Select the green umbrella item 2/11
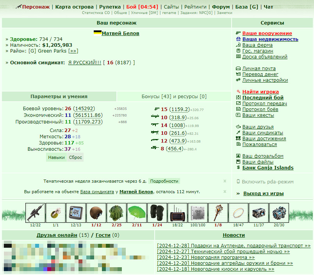The width and height of the screenshot is (314, 275). click(137, 213)
